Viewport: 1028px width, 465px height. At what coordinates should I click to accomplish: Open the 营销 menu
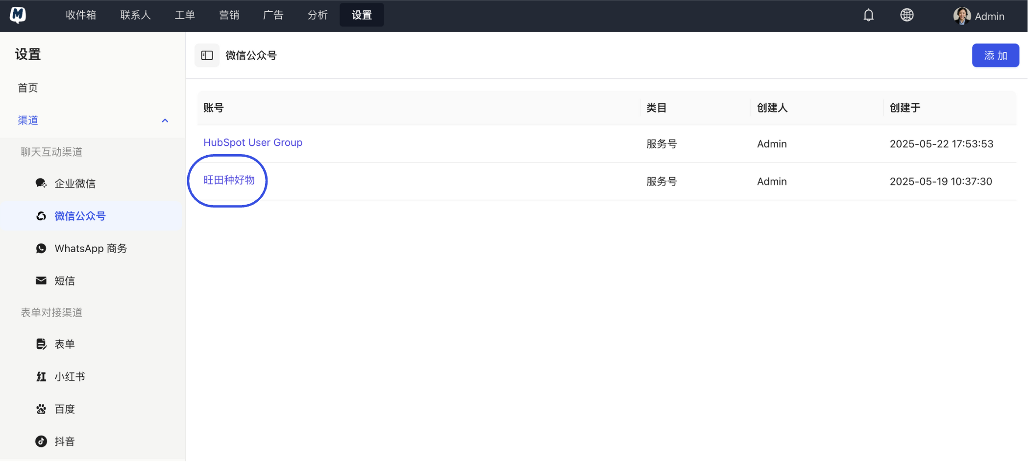tap(229, 15)
